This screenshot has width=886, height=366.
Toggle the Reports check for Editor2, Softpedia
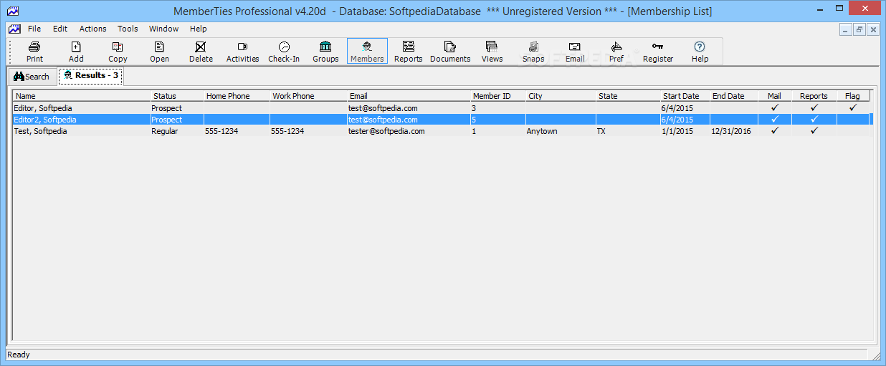[814, 120]
